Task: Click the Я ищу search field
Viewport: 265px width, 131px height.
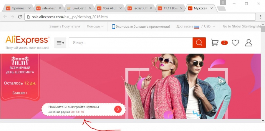Action: tap(131, 43)
